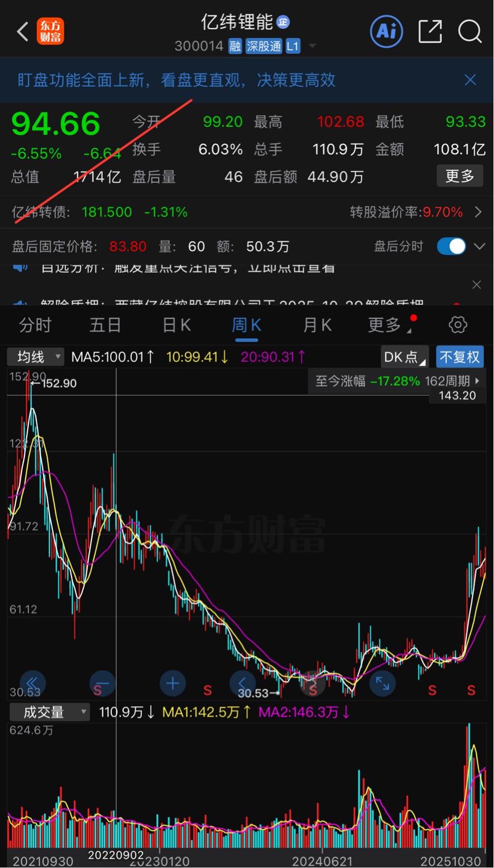The width and height of the screenshot is (494, 868).
Task: Toggle the 盘后分时 switch
Action: pyautogui.click(x=451, y=246)
